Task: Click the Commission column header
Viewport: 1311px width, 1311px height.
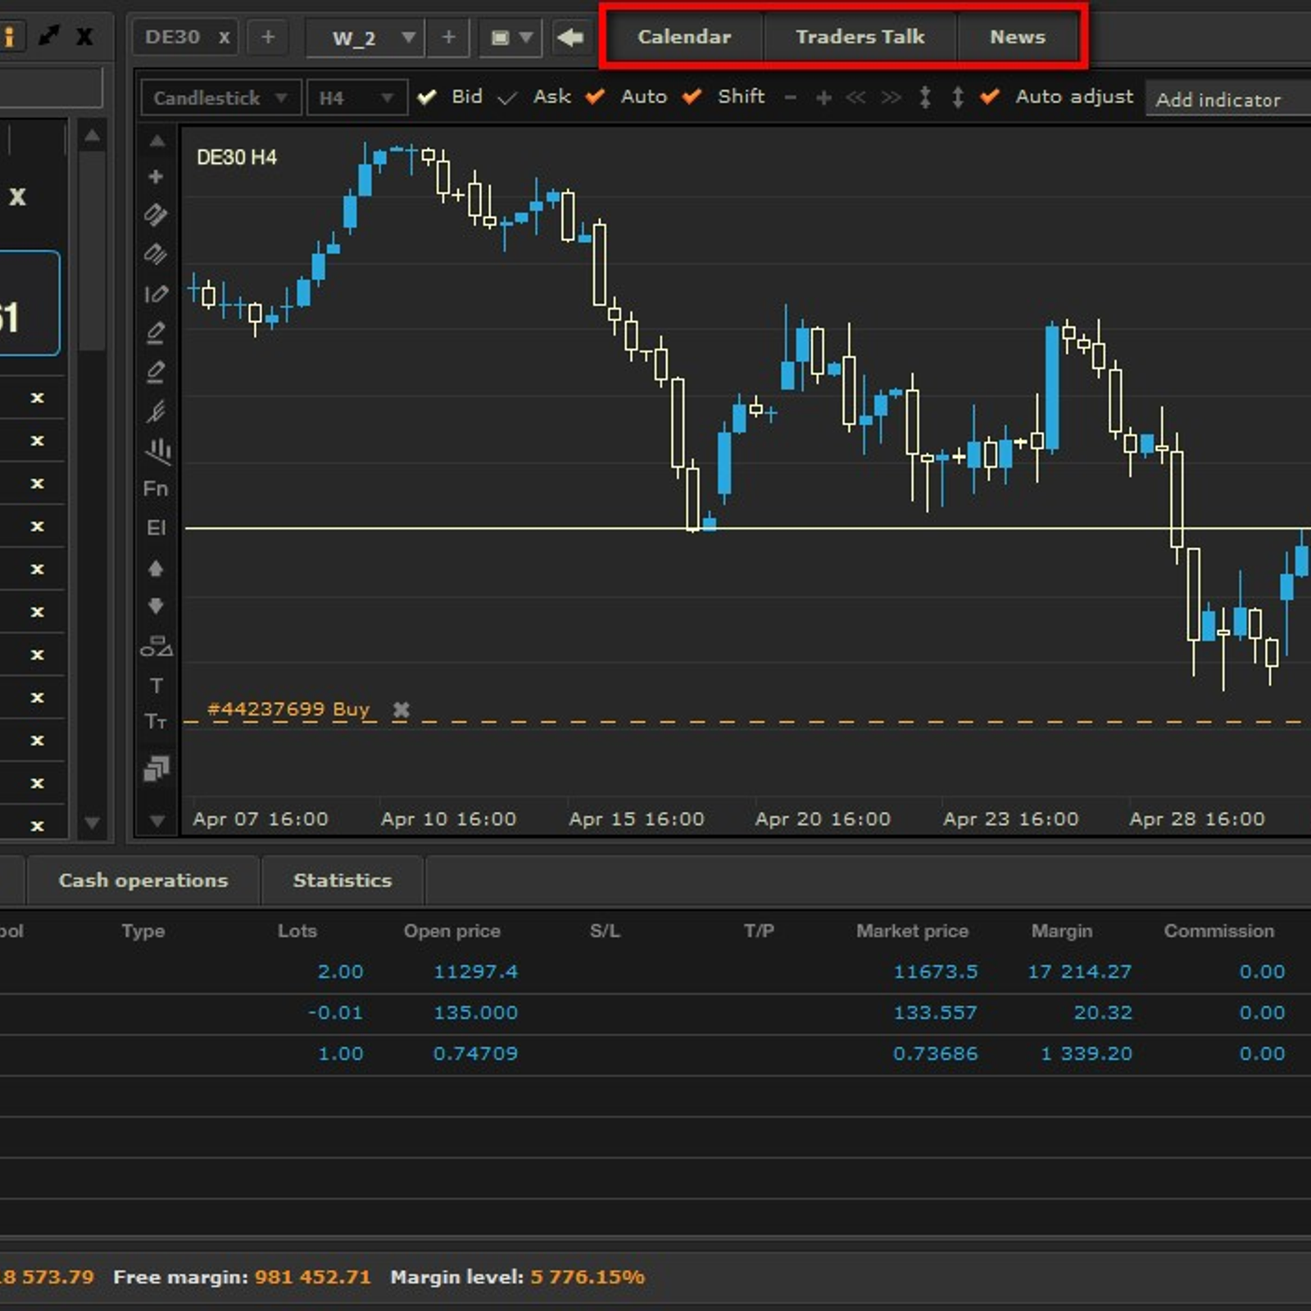Action: (x=1218, y=931)
